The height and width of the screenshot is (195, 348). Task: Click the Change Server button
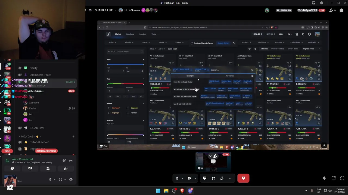tap(223, 43)
